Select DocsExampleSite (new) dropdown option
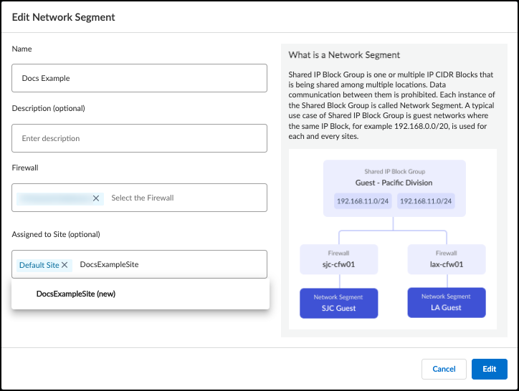 [x=76, y=294]
